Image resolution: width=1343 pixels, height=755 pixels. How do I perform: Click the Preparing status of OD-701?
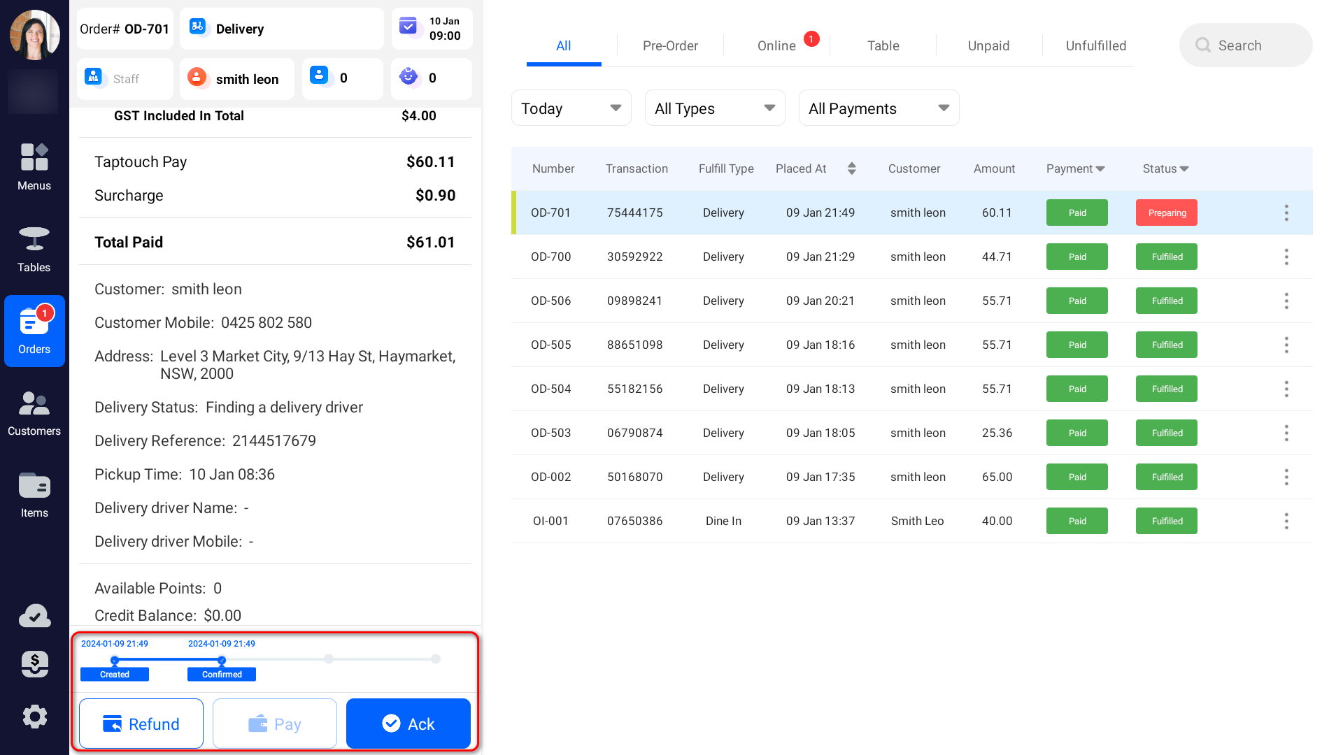tap(1167, 213)
